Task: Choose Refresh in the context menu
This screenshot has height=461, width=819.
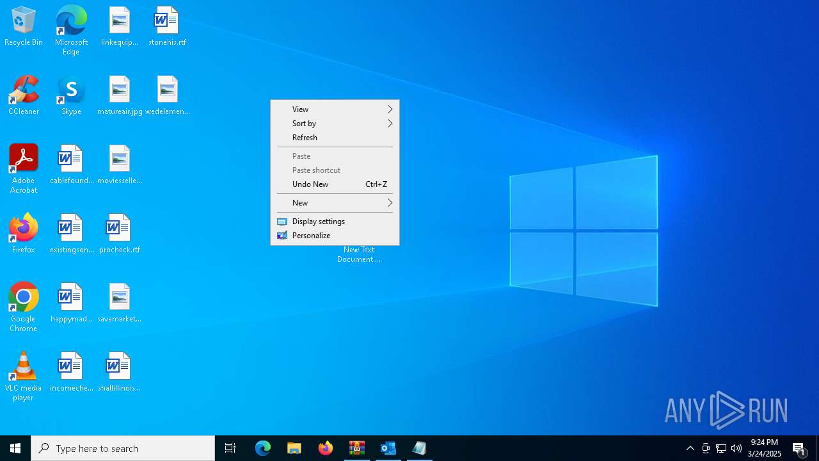Action: click(335, 138)
